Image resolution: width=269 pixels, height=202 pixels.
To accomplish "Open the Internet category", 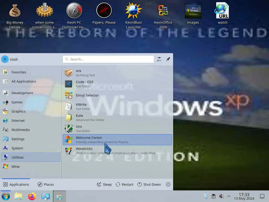I will click(31, 120).
